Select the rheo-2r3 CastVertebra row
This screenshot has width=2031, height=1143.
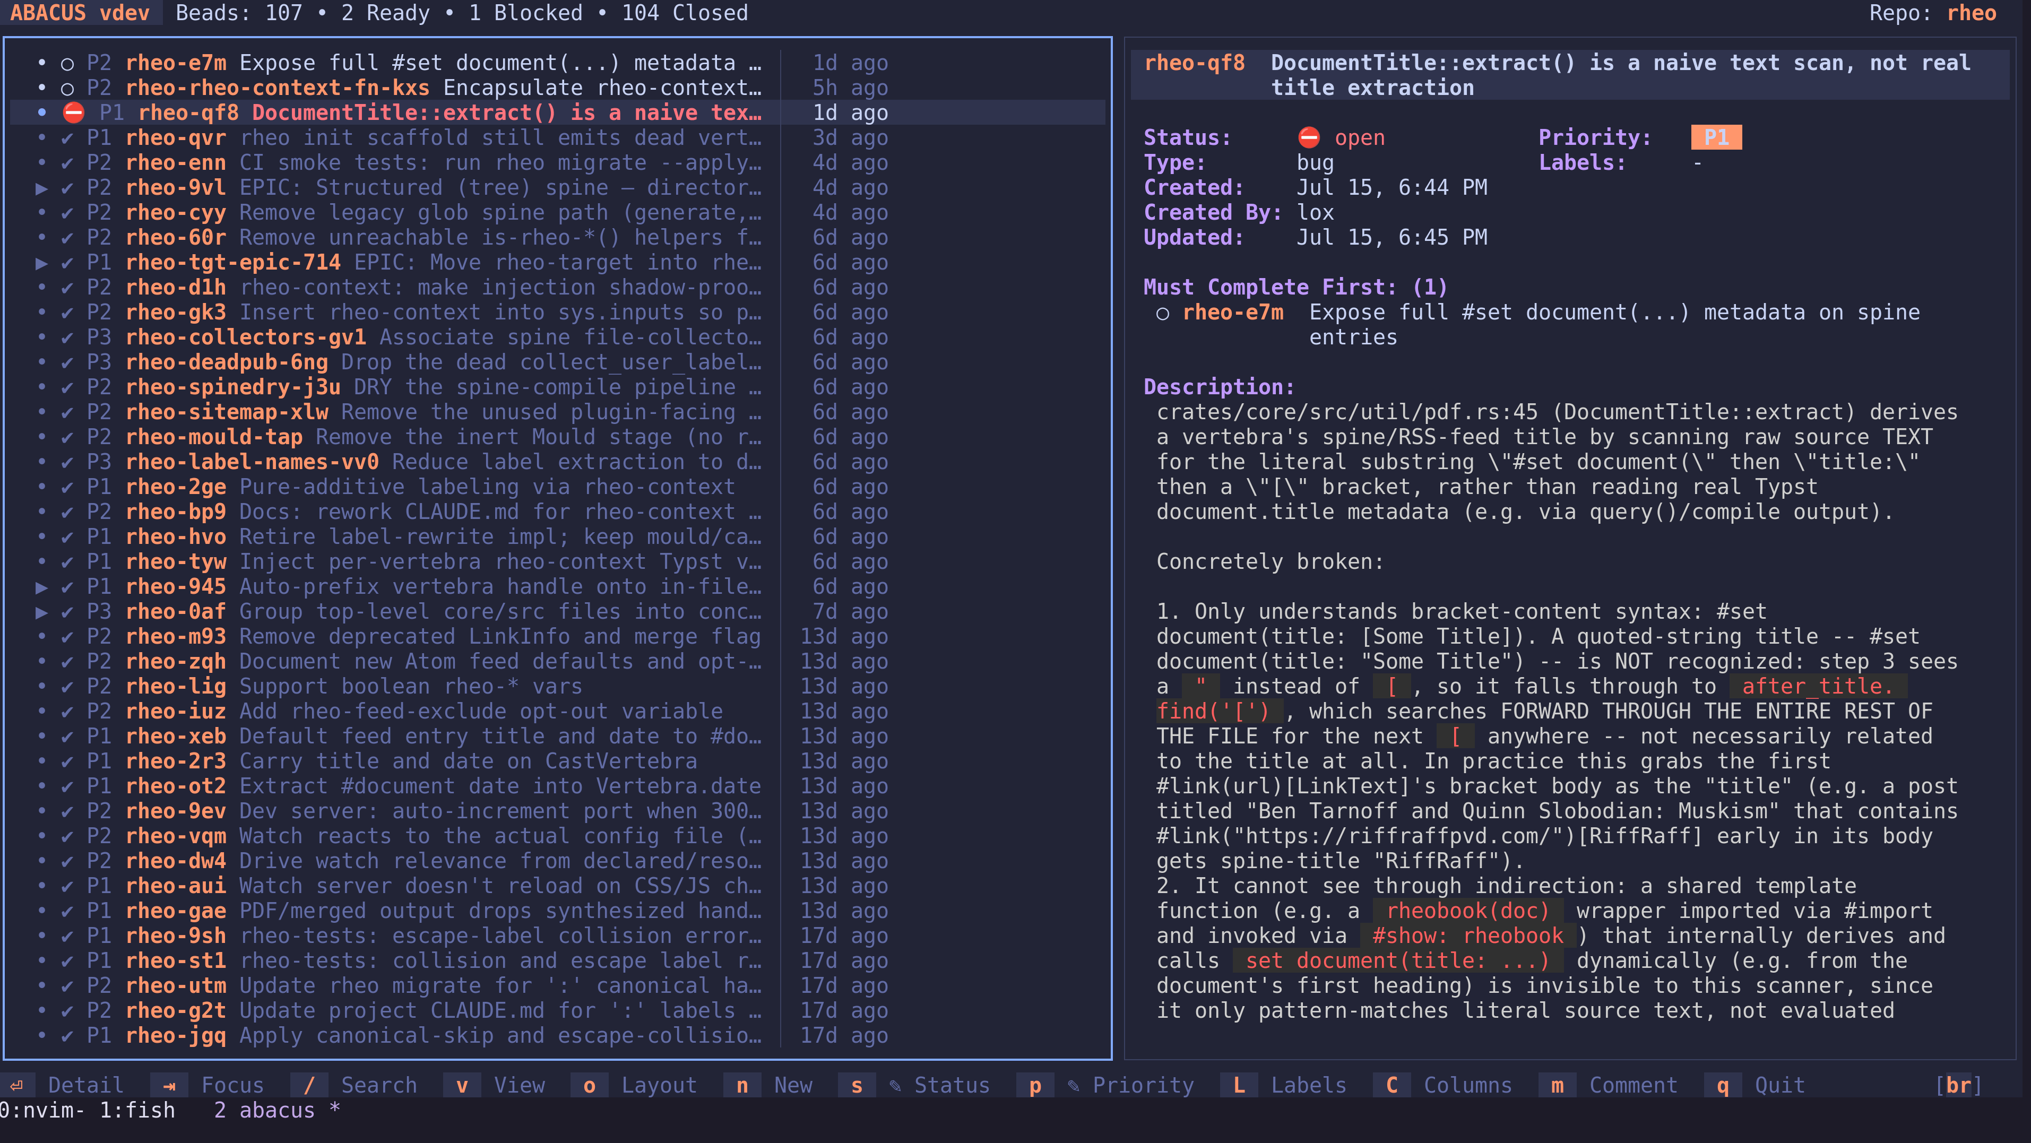(x=557, y=761)
